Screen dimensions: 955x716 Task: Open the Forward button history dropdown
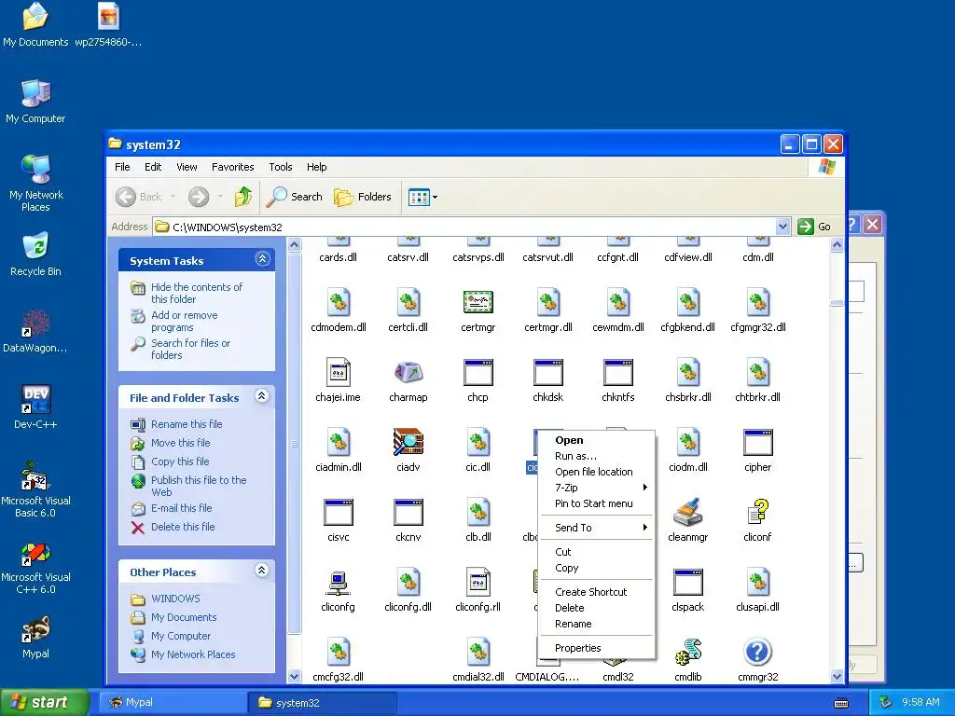coord(220,197)
